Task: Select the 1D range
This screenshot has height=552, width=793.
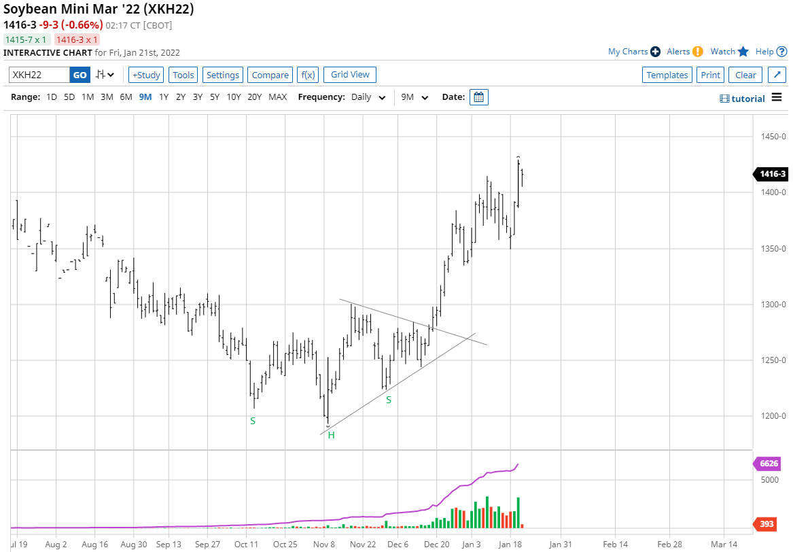Action: pos(52,97)
